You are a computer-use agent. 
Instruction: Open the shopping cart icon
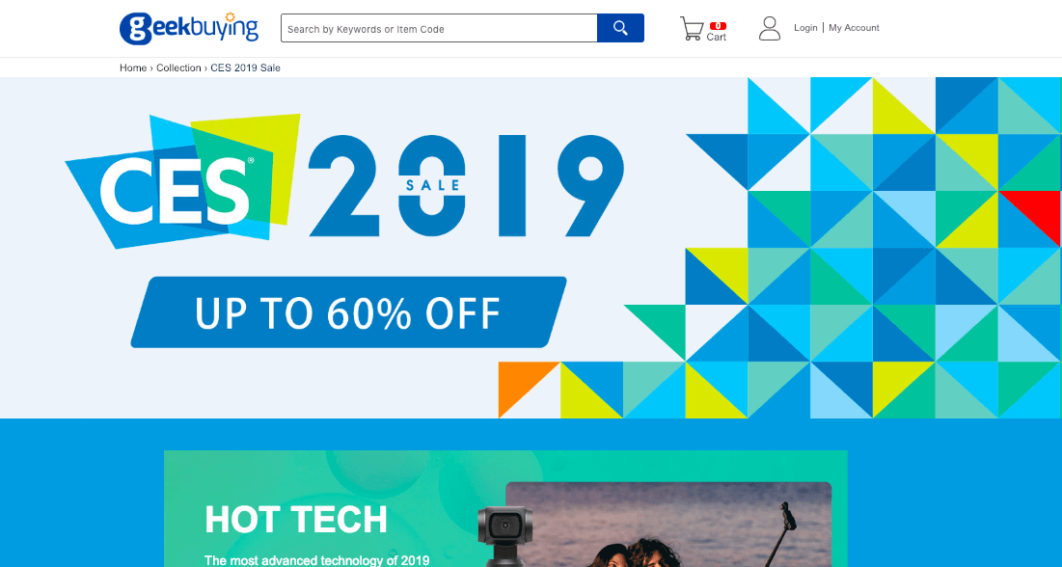click(x=692, y=29)
